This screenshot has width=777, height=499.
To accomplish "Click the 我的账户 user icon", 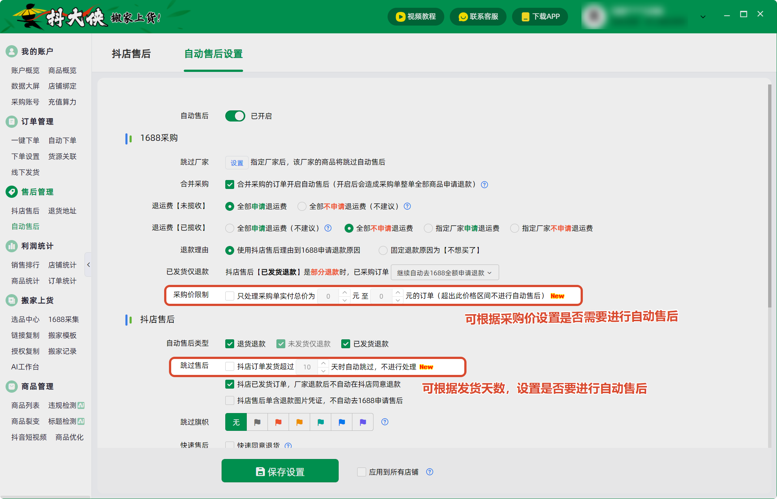I will point(11,51).
